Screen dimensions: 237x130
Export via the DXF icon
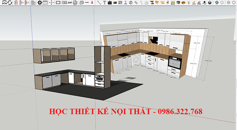pyautogui.click(x=70, y=3)
